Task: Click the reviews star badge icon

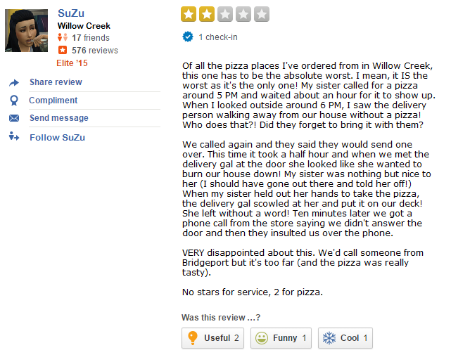Action: tap(62, 50)
